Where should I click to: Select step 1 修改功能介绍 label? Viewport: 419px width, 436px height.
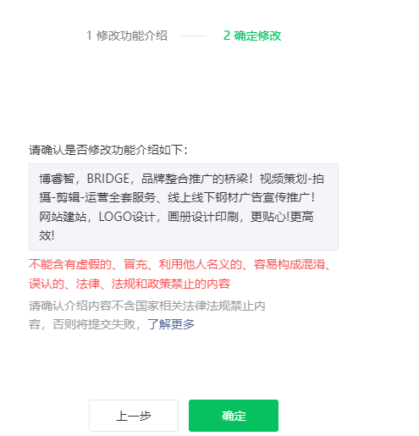click(x=132, y=36)
